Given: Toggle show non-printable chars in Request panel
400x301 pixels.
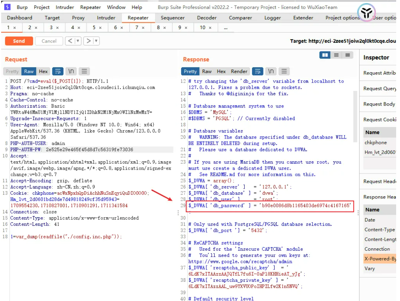Looking at the screenshot, I should pyautogui.click(x=71, y=71).
